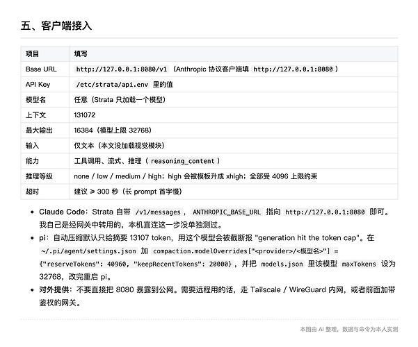Click the line '我自己是经网关中转用的'
The height and width of the screenshot is (347, 418).
(x=131, y=225)
